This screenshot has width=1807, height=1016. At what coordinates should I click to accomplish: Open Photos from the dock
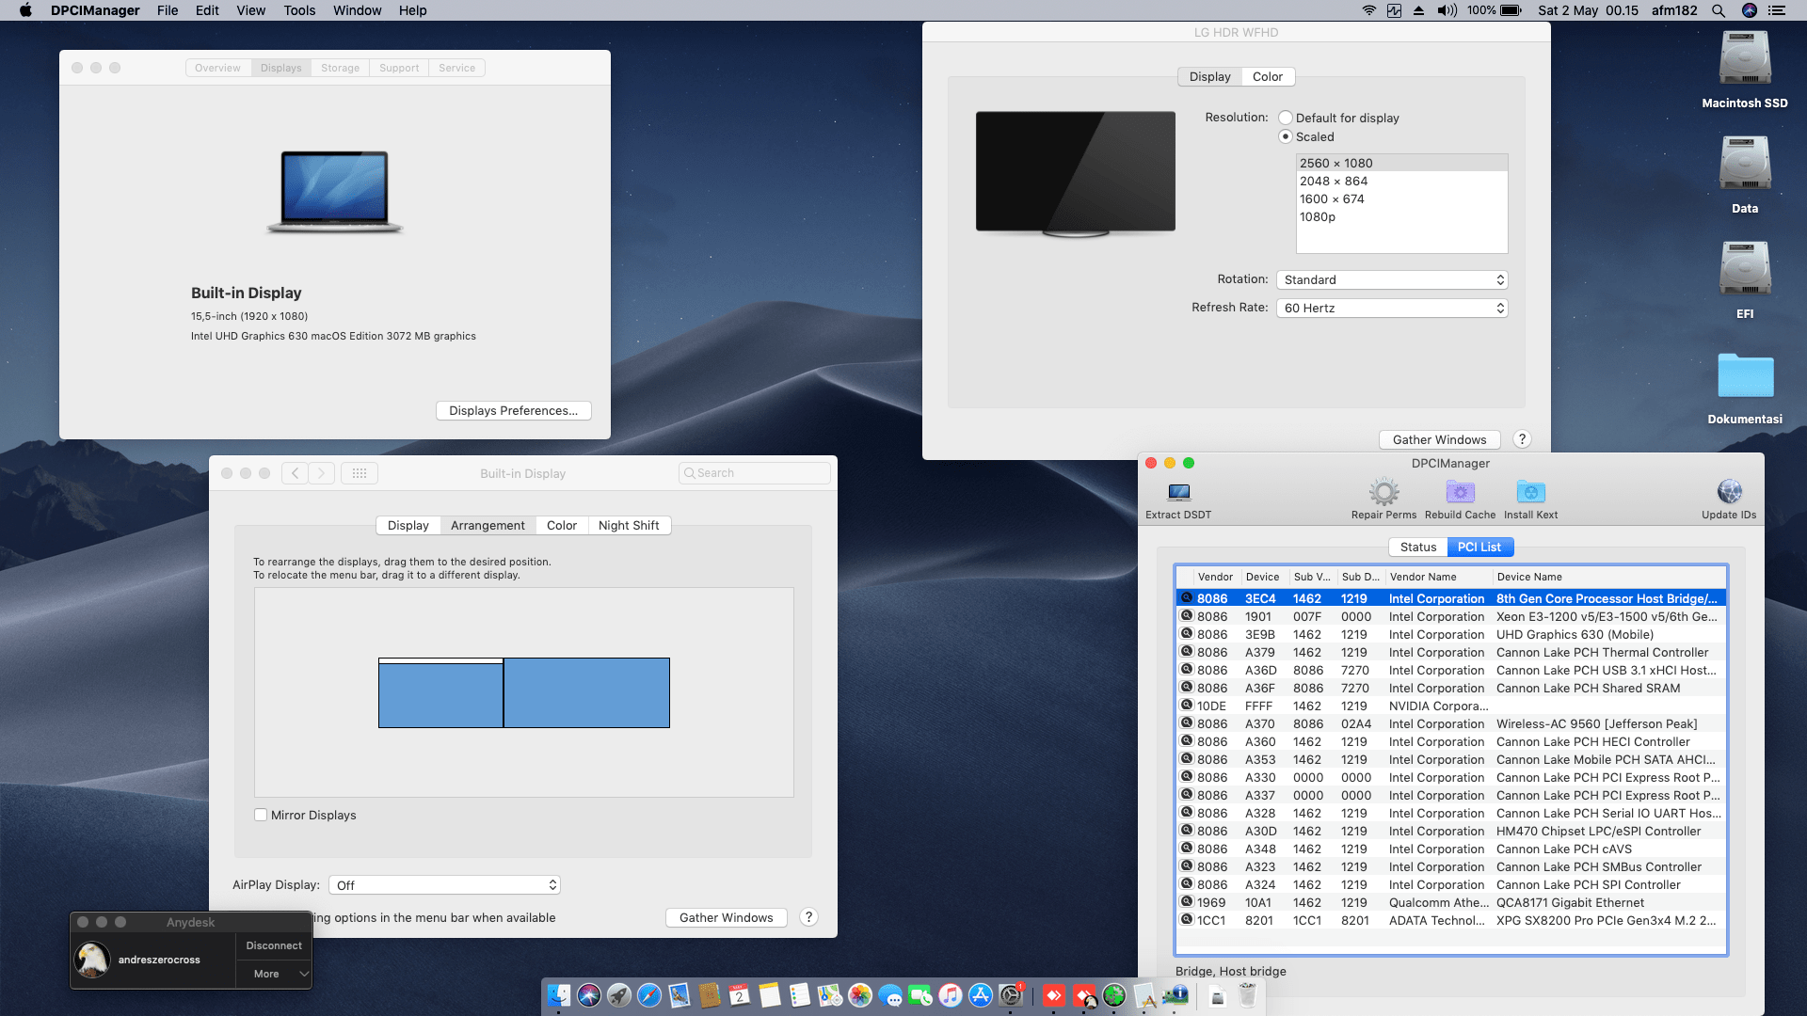click(860, 995)
